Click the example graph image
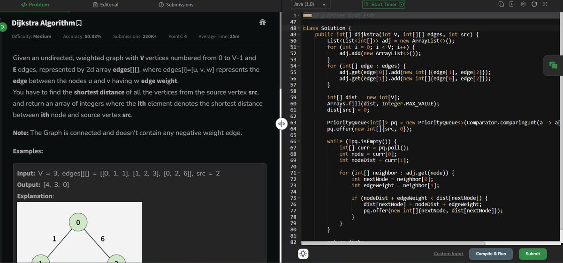Viewport: 563px width, 263px height. click(79, 233)
